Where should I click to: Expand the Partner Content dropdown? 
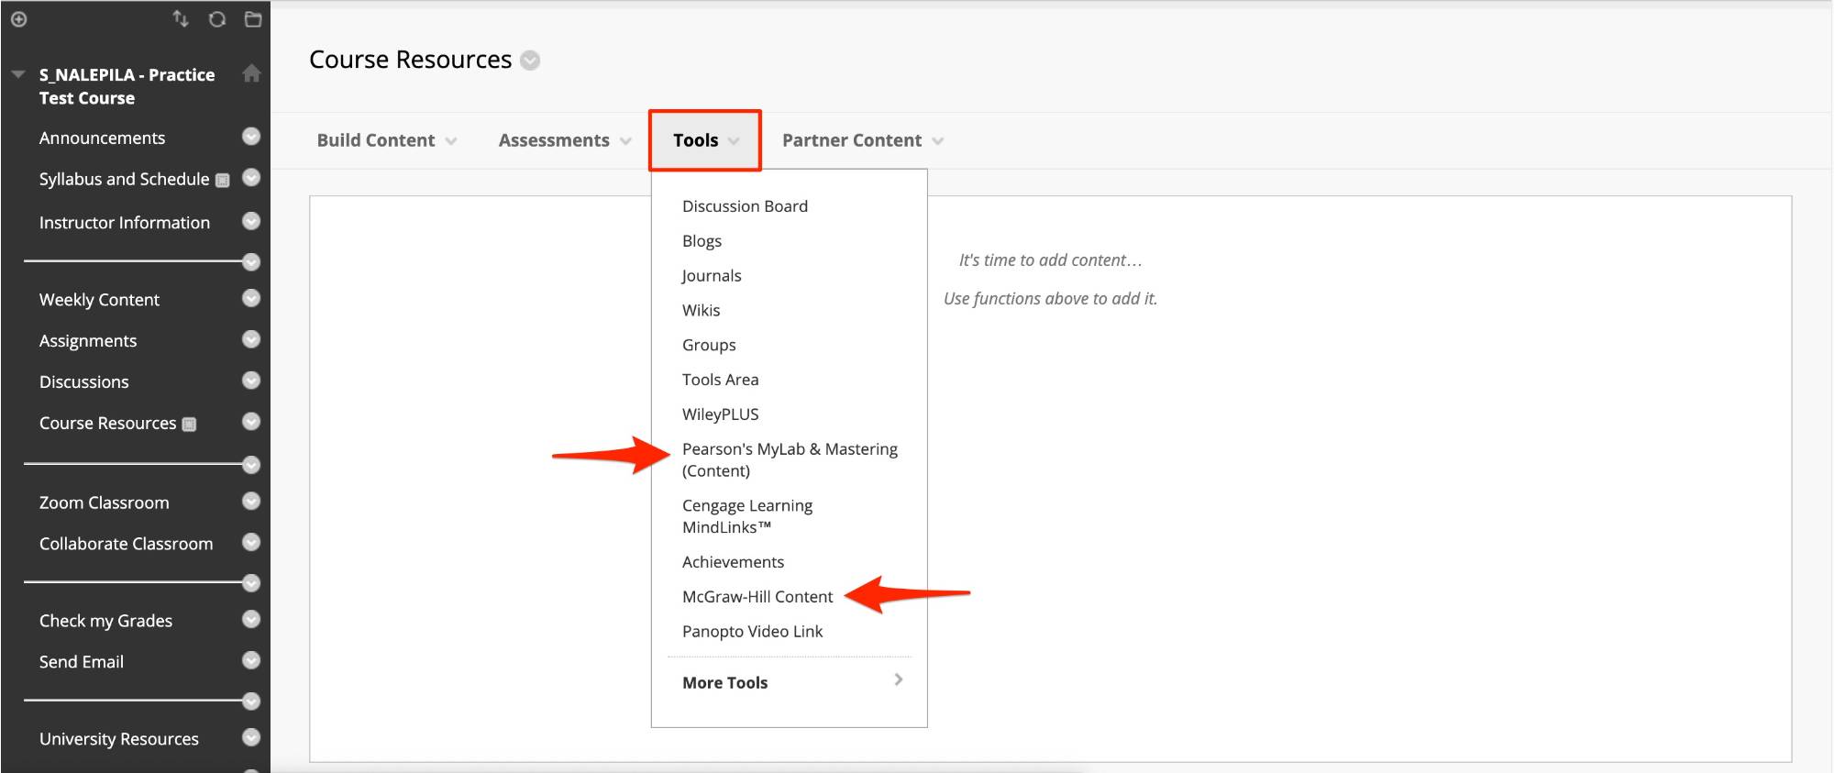[862, 140]
